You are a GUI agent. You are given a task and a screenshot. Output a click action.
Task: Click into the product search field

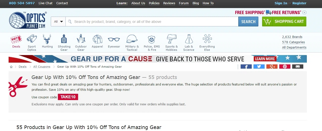[x=152, y=22]
